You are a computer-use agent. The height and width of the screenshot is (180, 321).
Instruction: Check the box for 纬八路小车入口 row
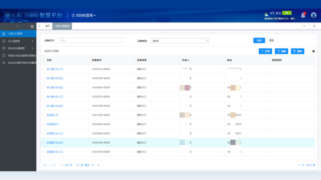tap(43, 69)
